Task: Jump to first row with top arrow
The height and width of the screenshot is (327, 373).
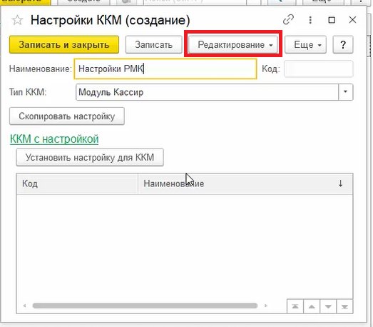Action: [x=295, y=306]
